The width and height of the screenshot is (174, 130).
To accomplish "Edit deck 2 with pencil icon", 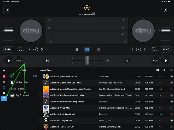I will pos(125,41).
